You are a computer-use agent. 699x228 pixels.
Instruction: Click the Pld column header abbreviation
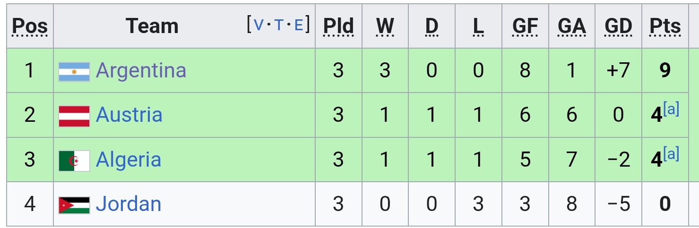pyautogui.click(x=338, y=26)
